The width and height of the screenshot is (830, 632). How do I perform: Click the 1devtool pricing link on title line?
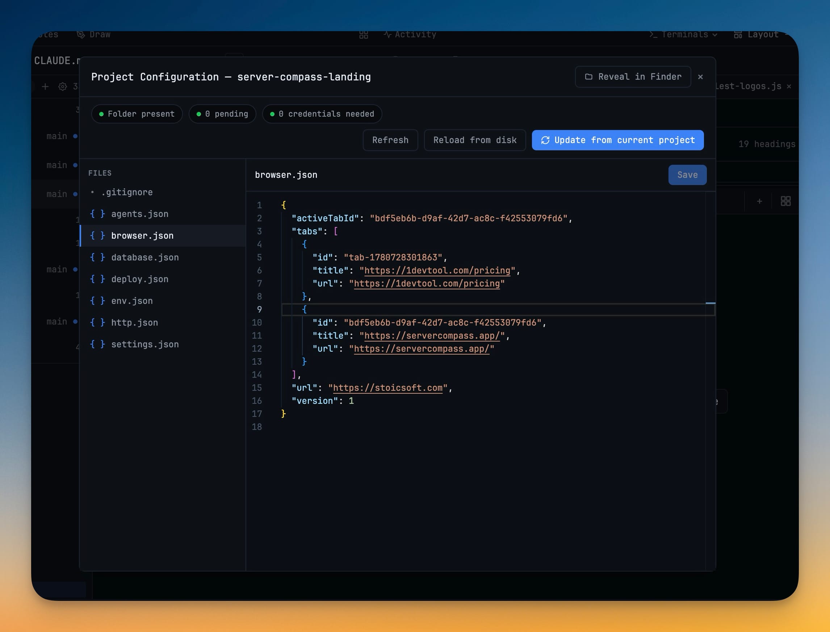click(437, 271)
